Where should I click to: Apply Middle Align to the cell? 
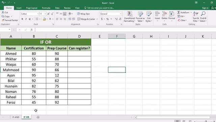click(61, 14)
